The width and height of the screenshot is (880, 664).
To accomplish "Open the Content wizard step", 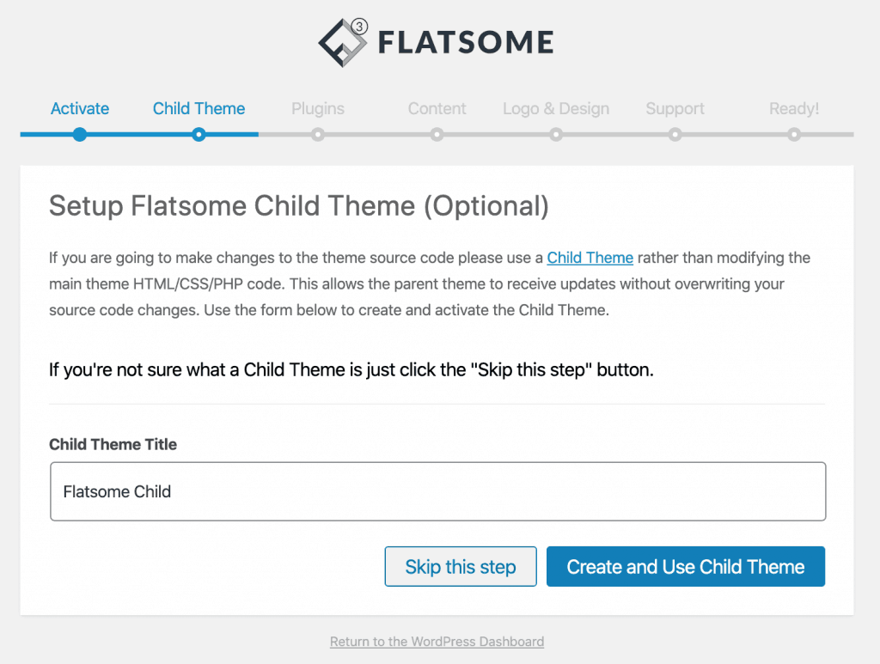I will pos(437,108).
